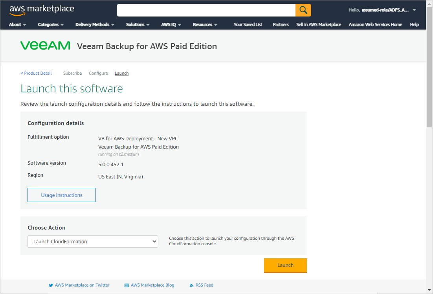
Task: Select the software version 5.0.0.452.1
Action: click(x=111, y=165)
